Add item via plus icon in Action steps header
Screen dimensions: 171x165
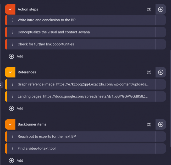coord(161,9)
